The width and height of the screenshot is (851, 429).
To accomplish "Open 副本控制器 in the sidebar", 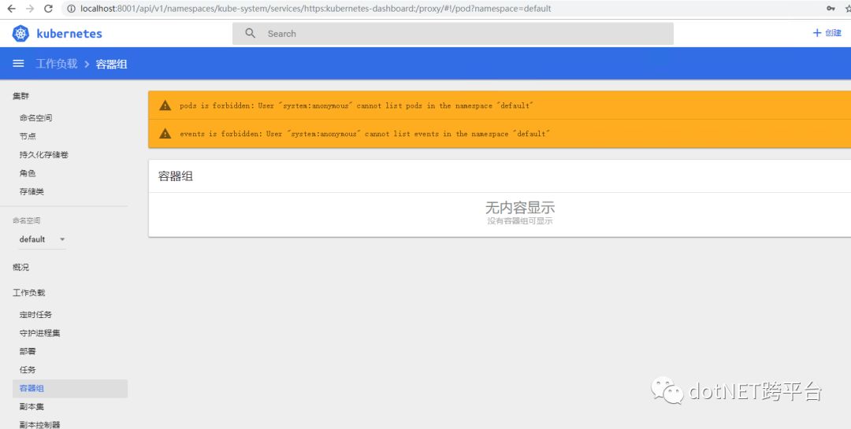I will 39,424.
